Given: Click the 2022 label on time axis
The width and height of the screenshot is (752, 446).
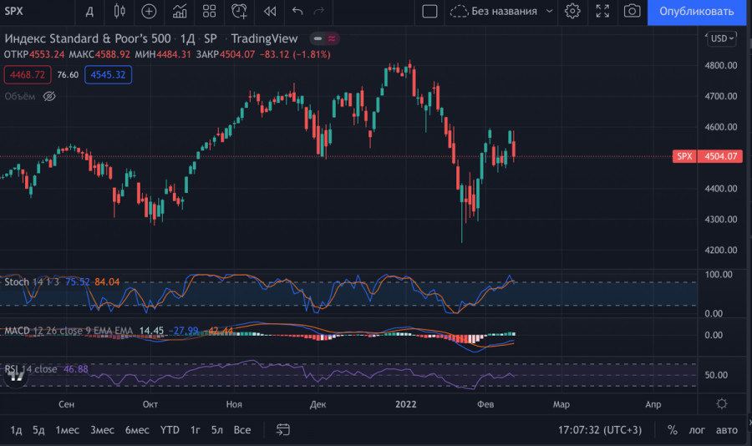Looking at the screenshot, I should click(x=406, y=404).
